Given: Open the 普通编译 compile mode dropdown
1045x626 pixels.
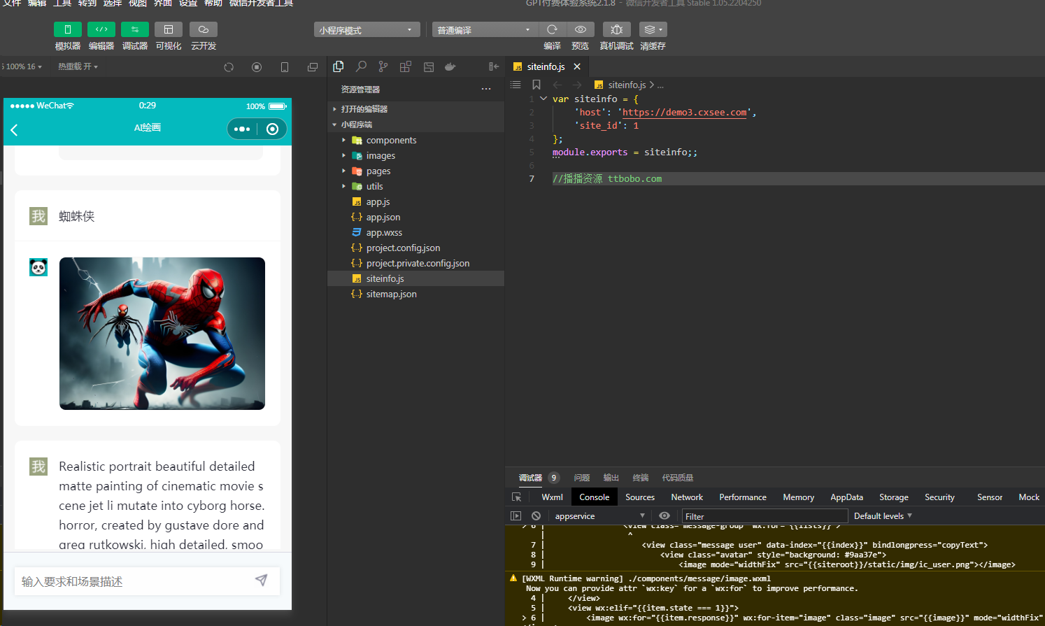Looking at the screenshot, I should pyautogui.click(x=485, y=30).
